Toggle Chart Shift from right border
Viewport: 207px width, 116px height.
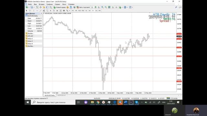[x=116, y=7]
